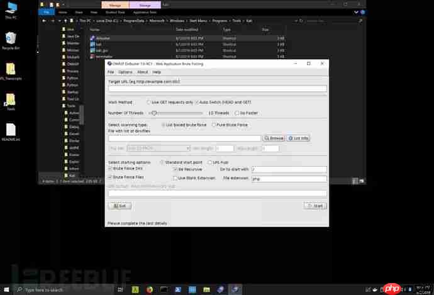Open recent locations dropdown in Explorer

(x=59, y=21)
